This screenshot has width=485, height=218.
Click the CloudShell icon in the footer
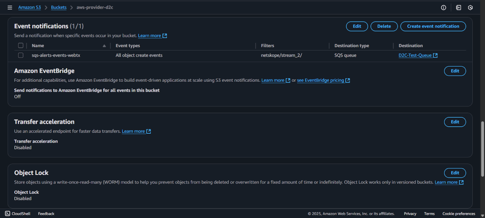pyautogui.click(x=8, y=213)
